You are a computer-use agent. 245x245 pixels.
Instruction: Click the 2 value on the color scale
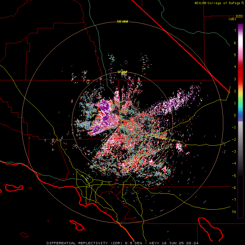coord(235,91)
